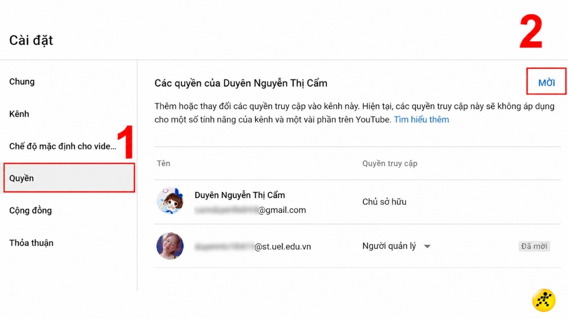Click the dropdown arrow beside Người quản lý
This screenshot has width=568, height=319.
tap(427, 247)
